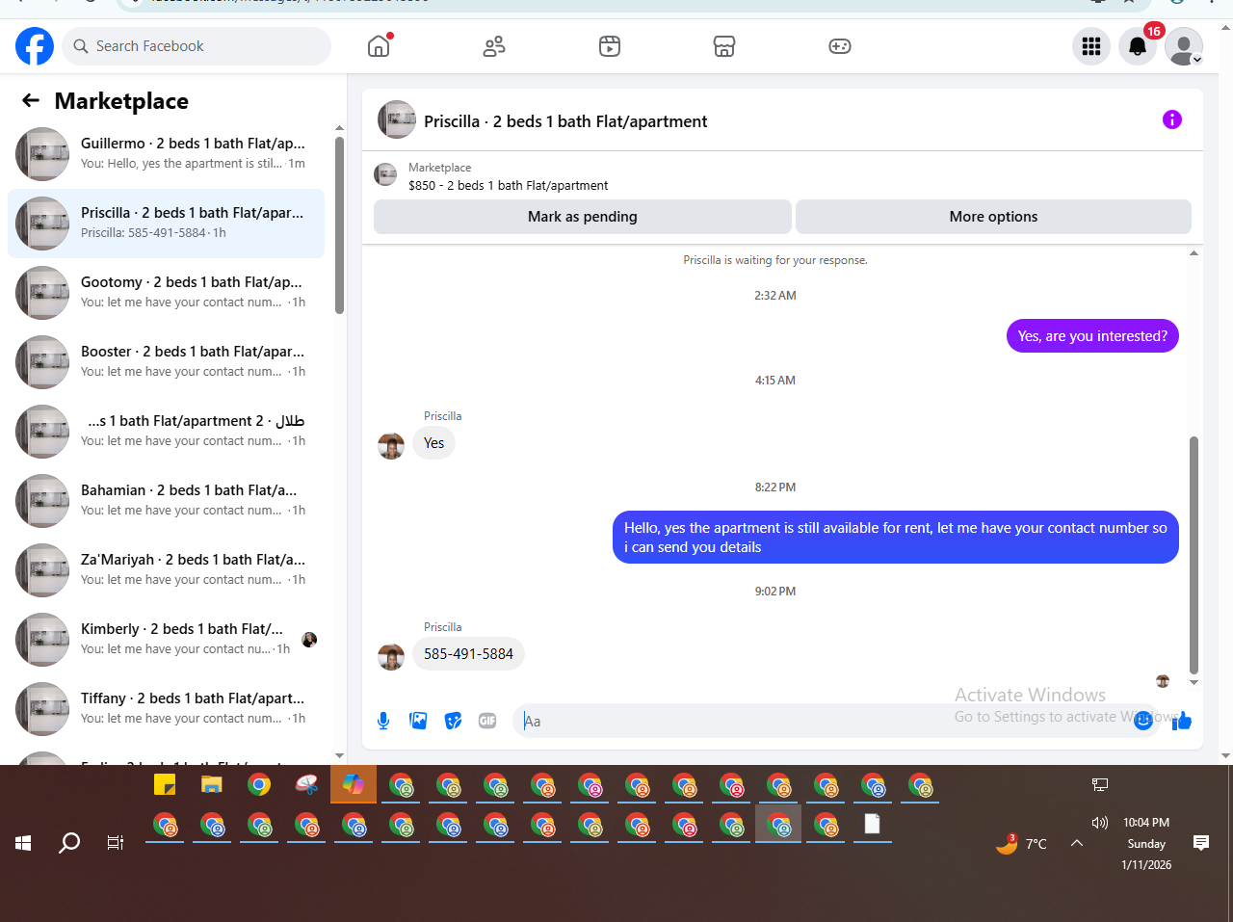Click the "Yes, are you interested?" message

tap(1092, 336)
